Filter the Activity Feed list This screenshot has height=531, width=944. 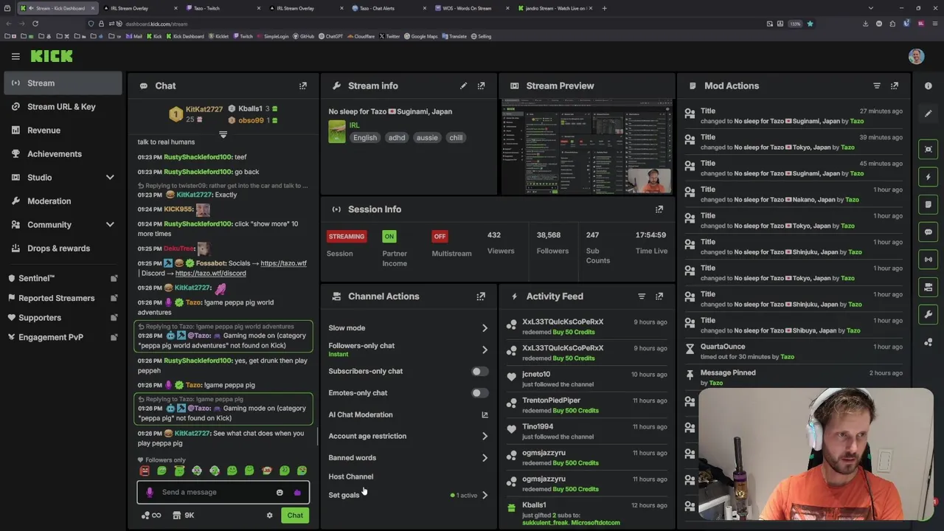point(642,296)
